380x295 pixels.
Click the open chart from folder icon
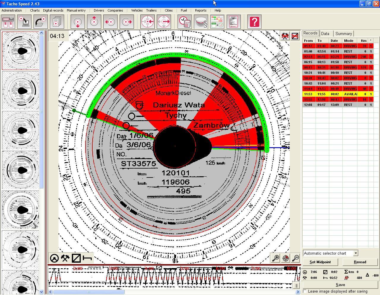click(x=41, y=22)
